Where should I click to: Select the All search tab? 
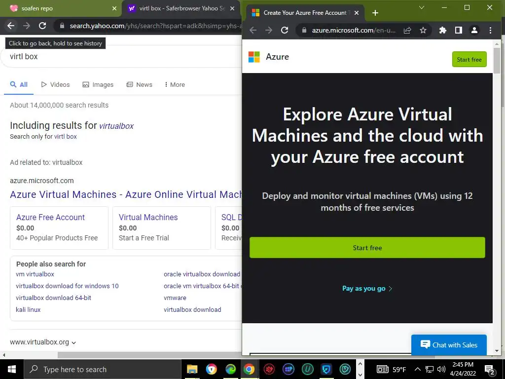coord(19,84)
